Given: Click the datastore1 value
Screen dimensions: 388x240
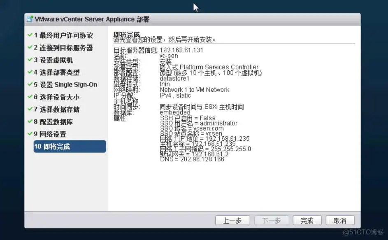Looking at the screenshot, I should [174, 79].
